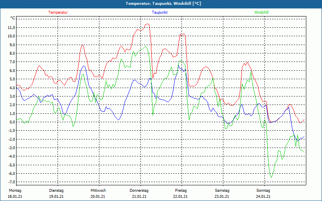Click the Montag day label
The height and width of the screenshot is (201, 322).
coord(15,191)
